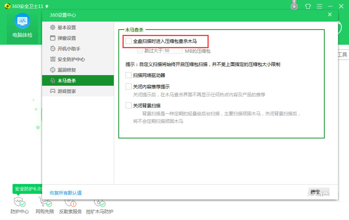Screen dimensions: 349x220
Task: Click the 挖矿木马防护 mining trojan protection icon
Action: click(x=99, y=205)
